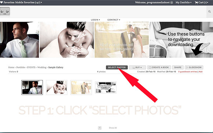Open the My Zenfolio menu

[183, 3]
